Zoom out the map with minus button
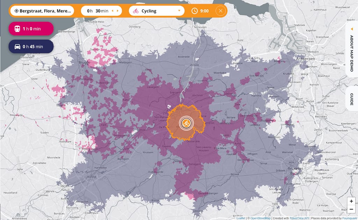This screenshot has height=220, width=358. [351, 209]
